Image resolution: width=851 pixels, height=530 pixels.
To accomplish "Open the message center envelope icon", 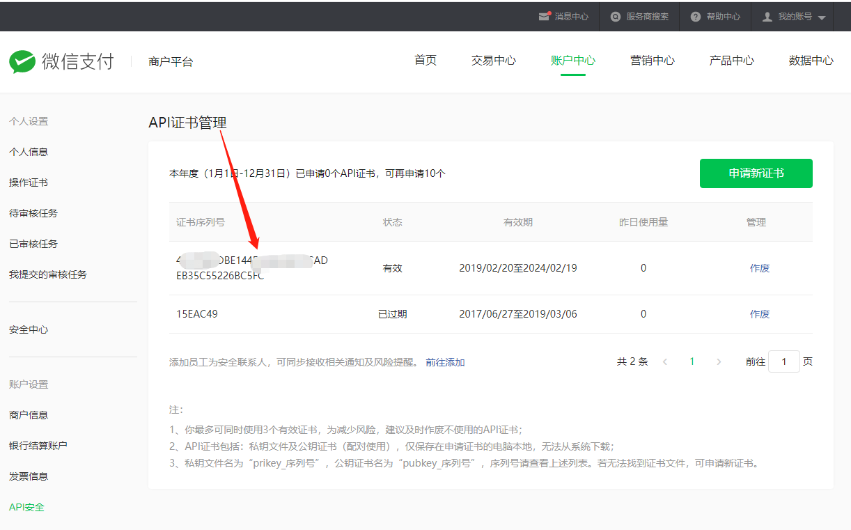I will 545,16.
